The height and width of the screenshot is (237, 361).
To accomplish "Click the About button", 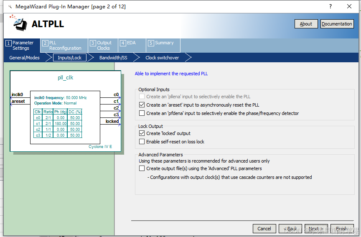I will click(x=306, y=24).
